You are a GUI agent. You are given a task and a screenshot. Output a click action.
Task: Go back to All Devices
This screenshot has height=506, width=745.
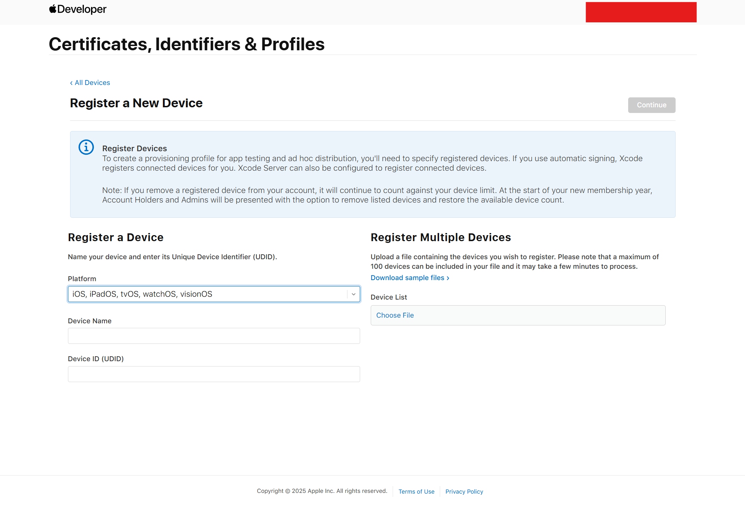pos(92,83)
